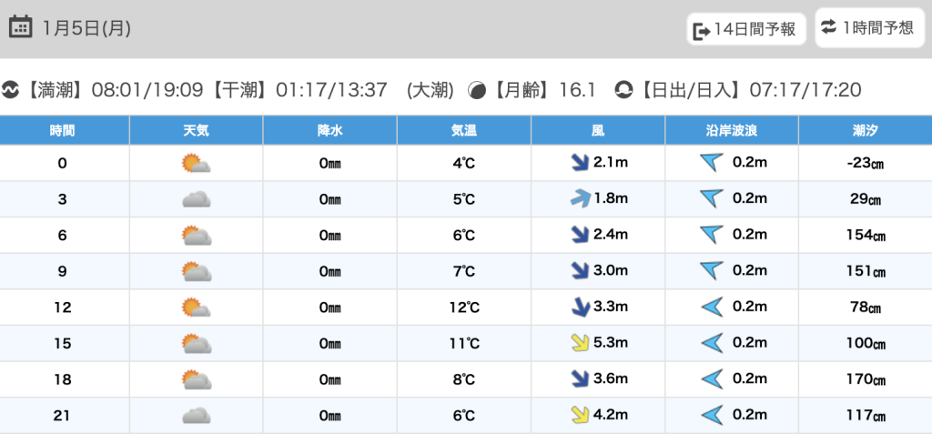The width and height of the screenshot is (932, 434).
Task: Click the 沿岸波浪 column header
Action: (x=732, y=130)
